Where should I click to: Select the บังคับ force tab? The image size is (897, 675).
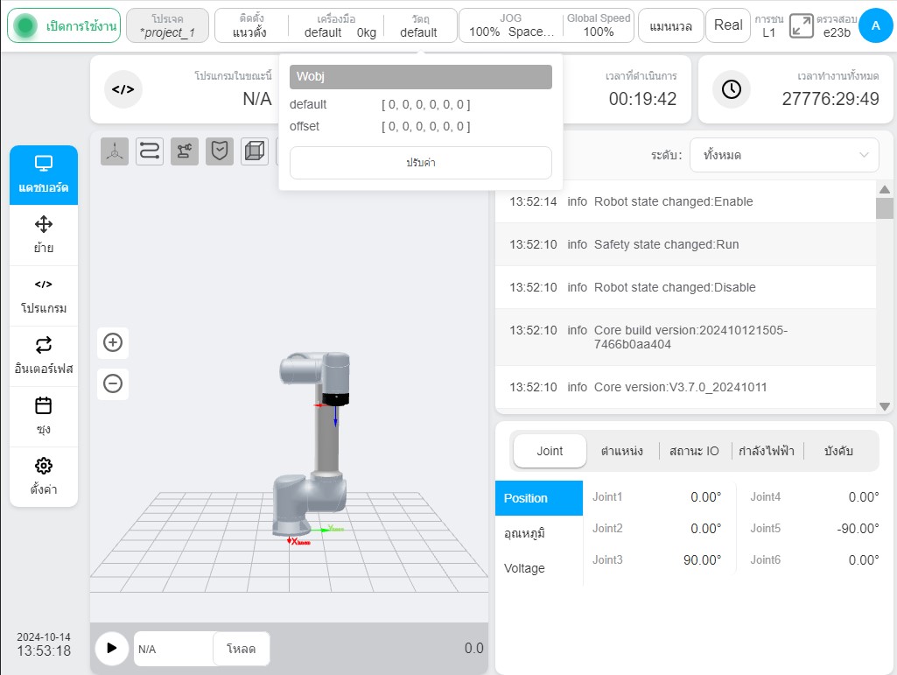(x=838, y=451)
